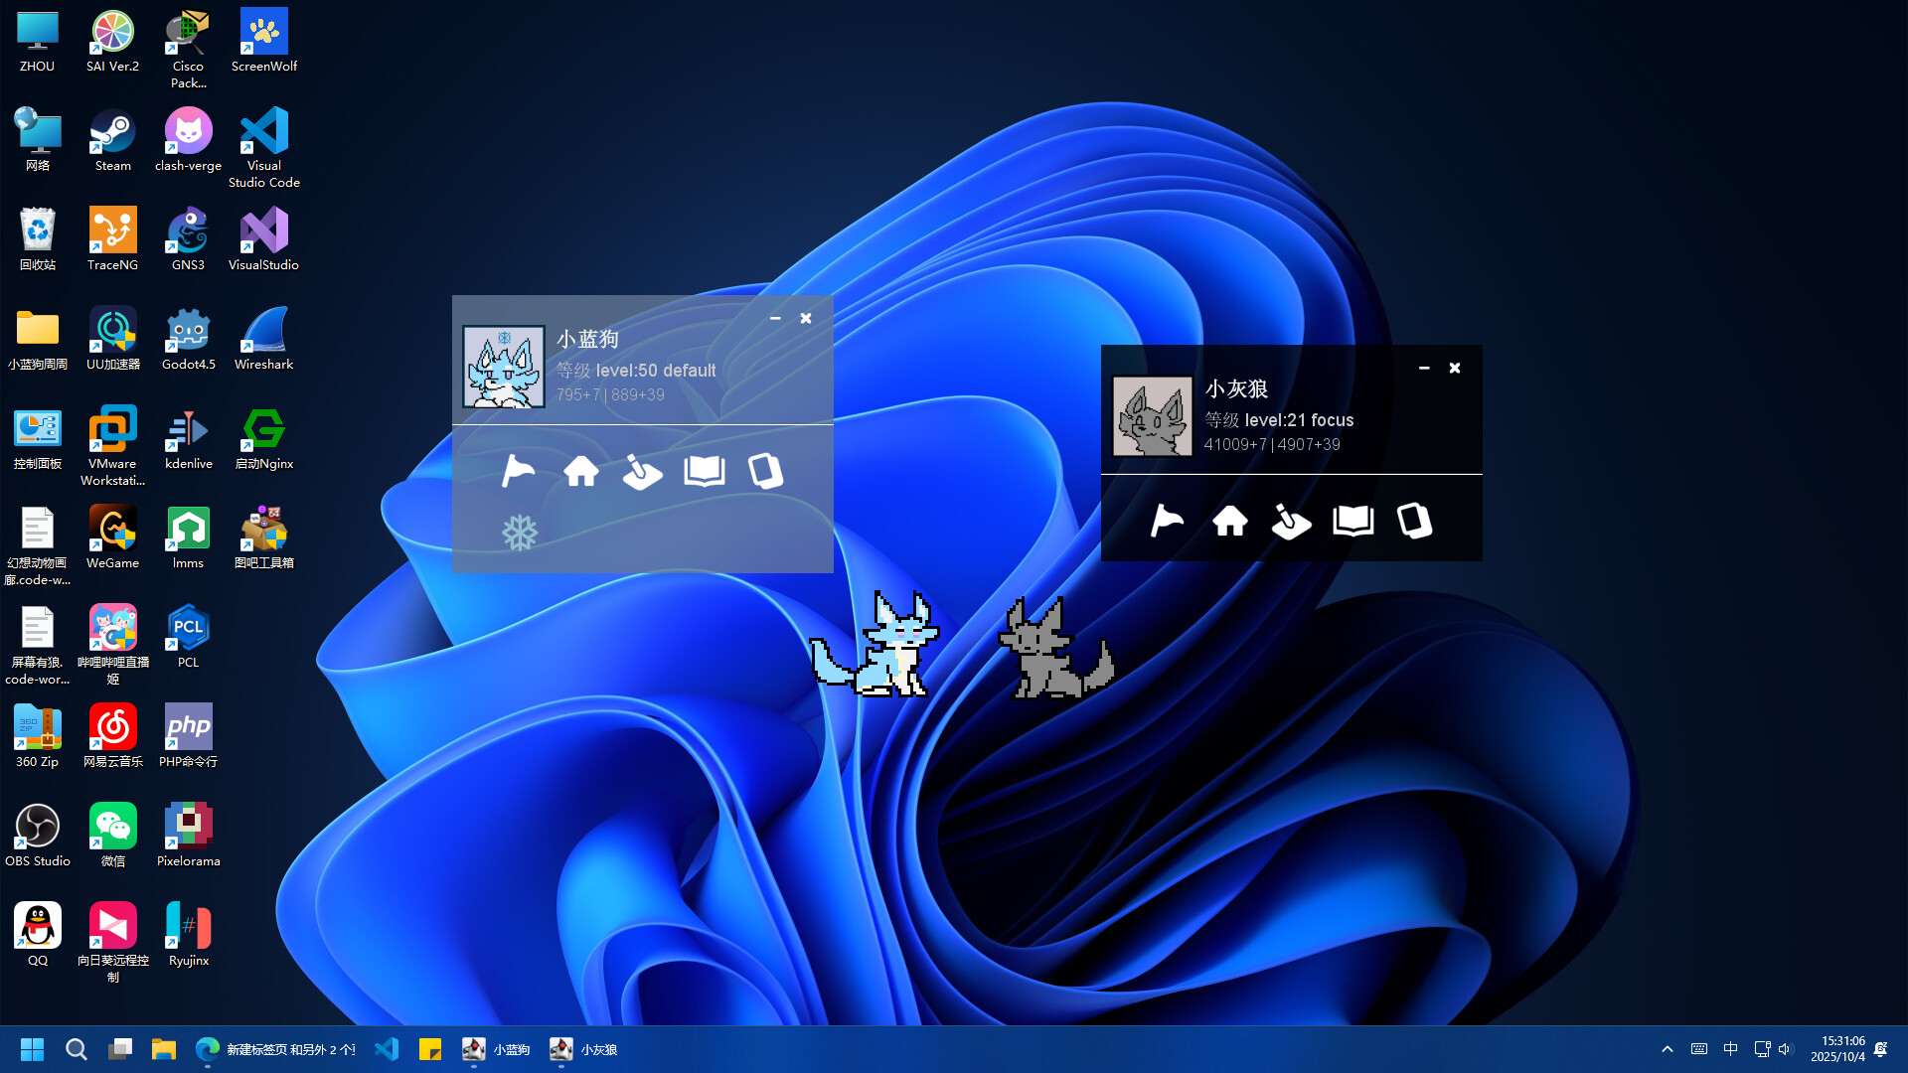The height and width of the screenshot is (1073, 1908).
Task: Open the Windows Start menu
Action: (x=32, y=1049)
